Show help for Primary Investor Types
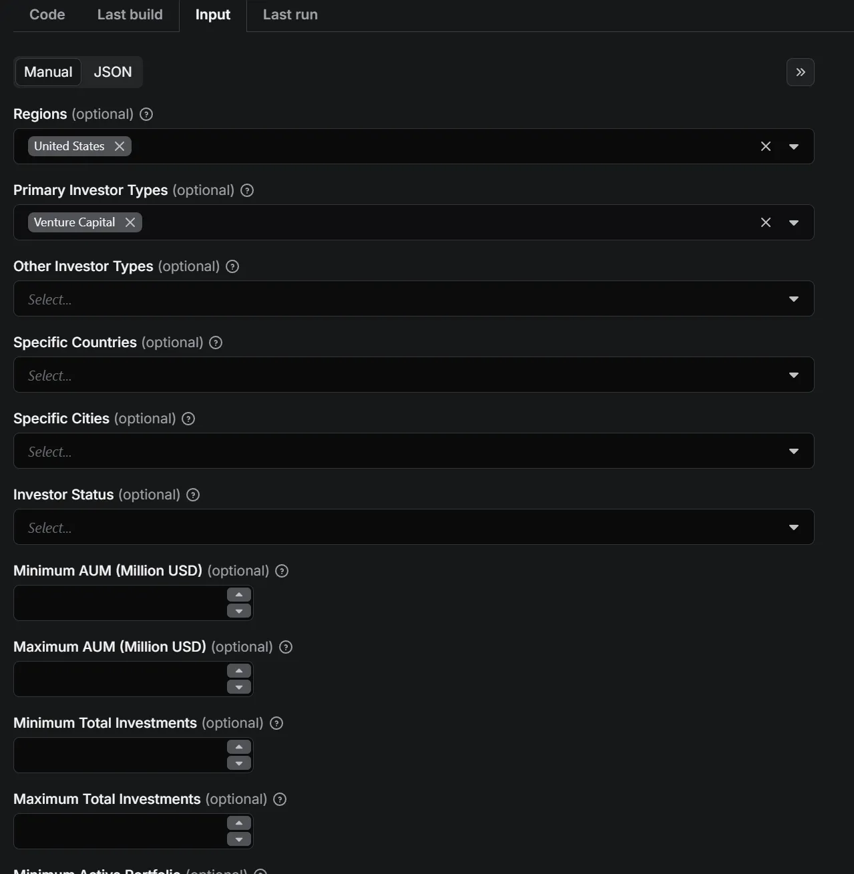This screenshot has height=874, width=854. tap(247, 190)
